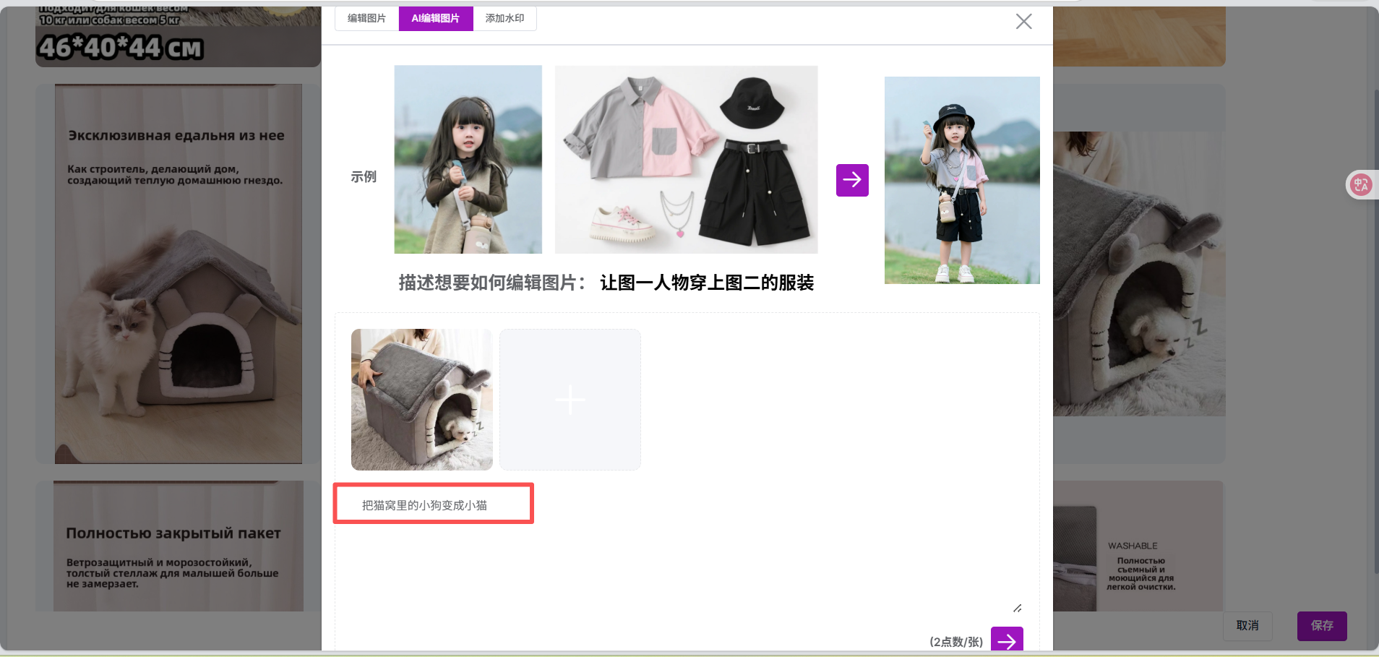Switch to the 编辑图片 tab

(366, 18)
